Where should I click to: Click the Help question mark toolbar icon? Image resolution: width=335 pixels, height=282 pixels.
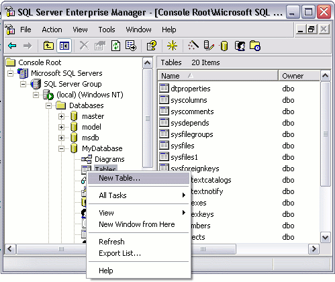pyautogui.click(x=152, y=46)
